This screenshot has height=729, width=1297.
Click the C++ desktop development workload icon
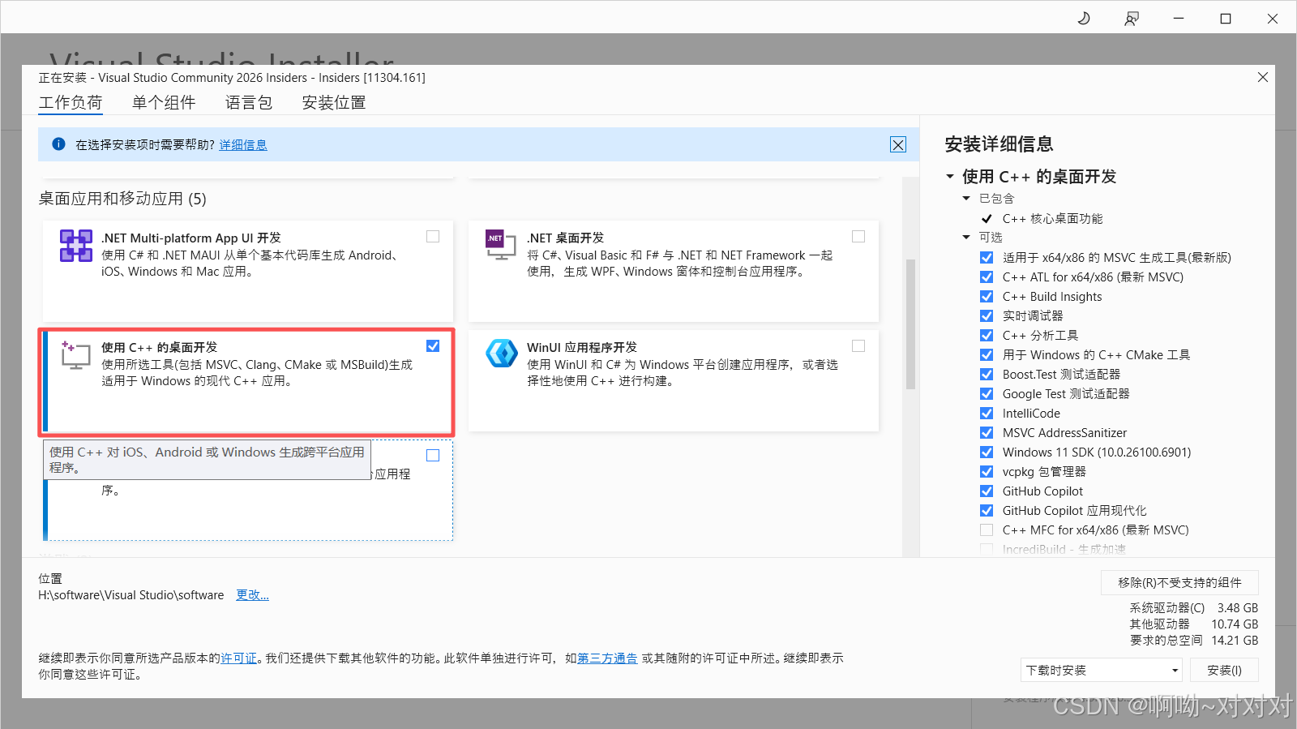75,355
